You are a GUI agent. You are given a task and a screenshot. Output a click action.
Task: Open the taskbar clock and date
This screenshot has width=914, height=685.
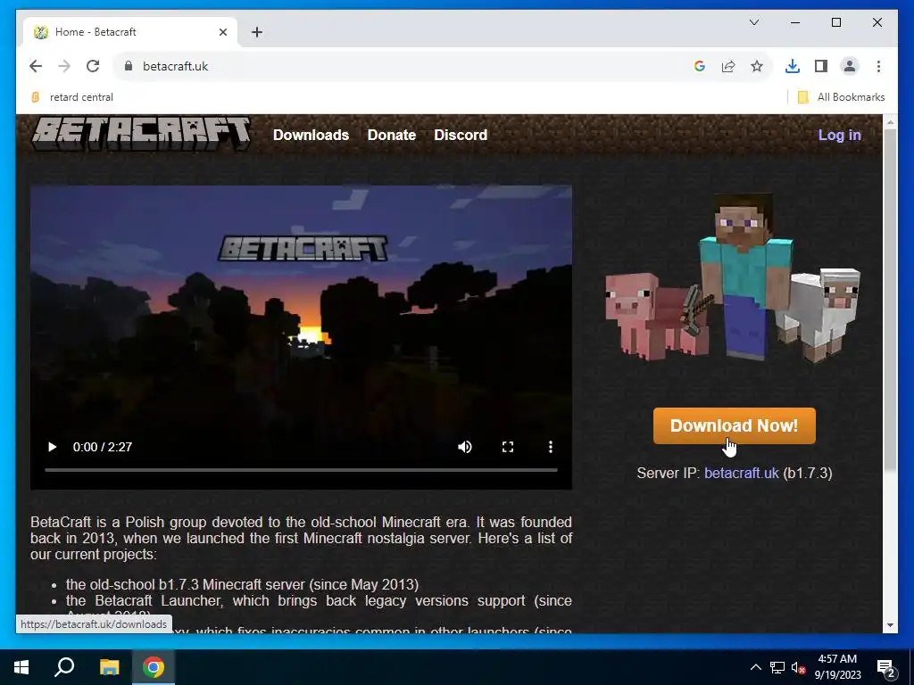[x=837, y=667]
